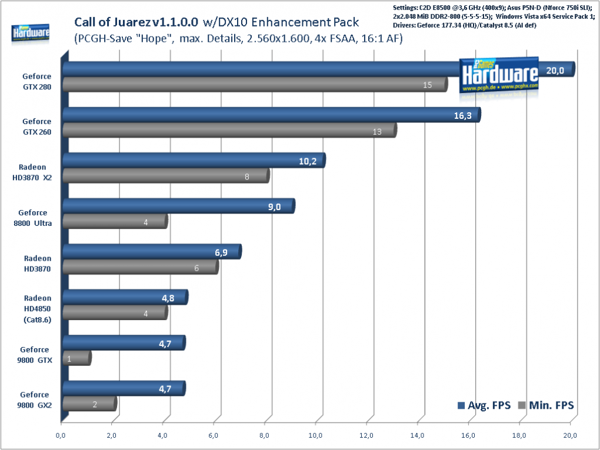Image resolution: width=600 pixels, height=450 pixels.
Task: Click the settings line '2x2.048 MiB DDR2-800'
Action: coord(494,16)
